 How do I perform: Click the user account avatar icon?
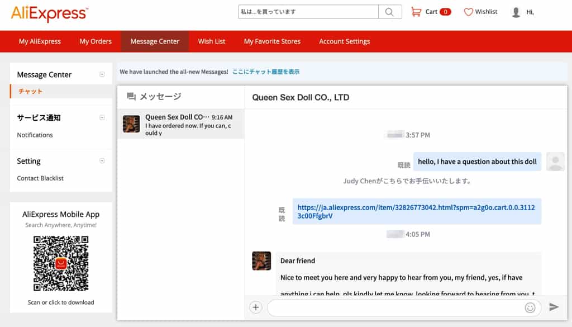516,12
